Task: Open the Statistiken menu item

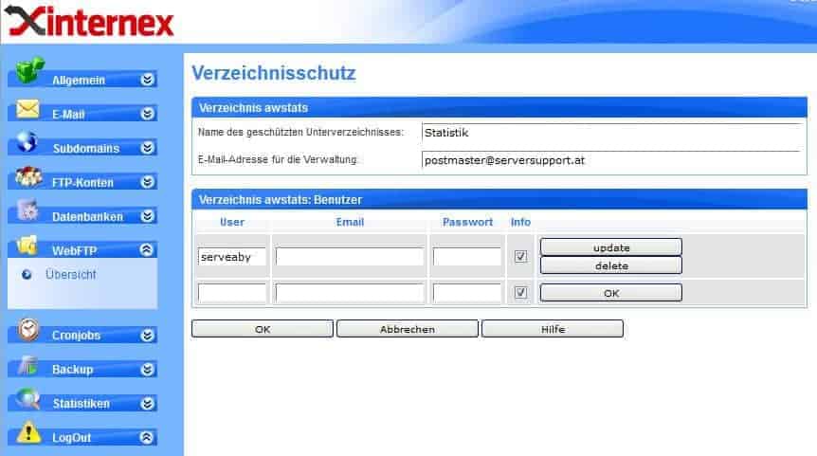Action: [x=81, y=404]
